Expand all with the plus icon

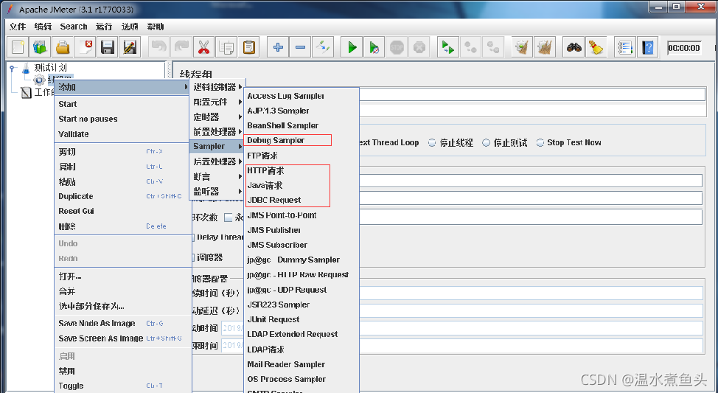click(278, 47)
